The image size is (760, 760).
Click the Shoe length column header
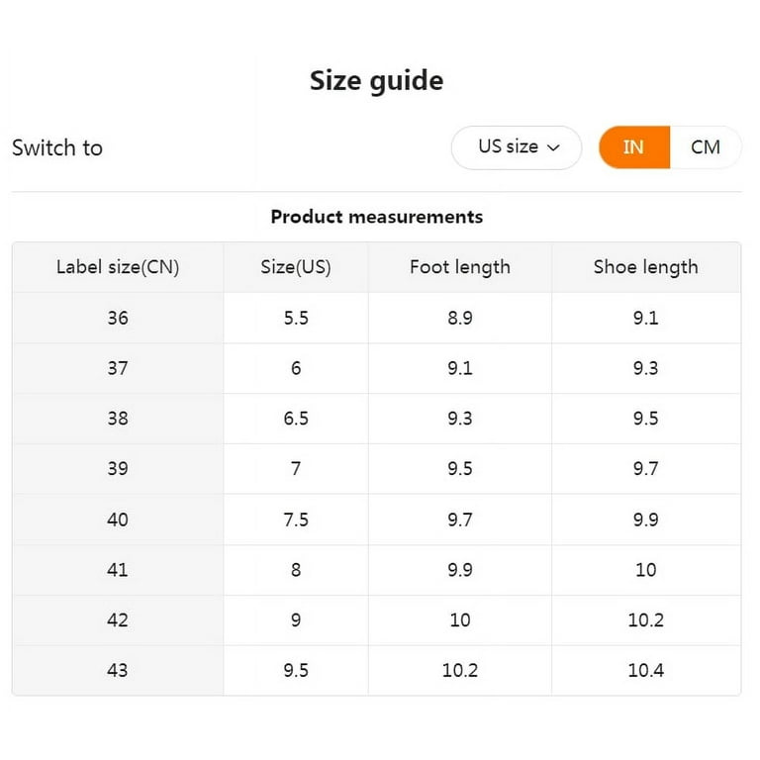pyautogui.click(x=646, y=267)
